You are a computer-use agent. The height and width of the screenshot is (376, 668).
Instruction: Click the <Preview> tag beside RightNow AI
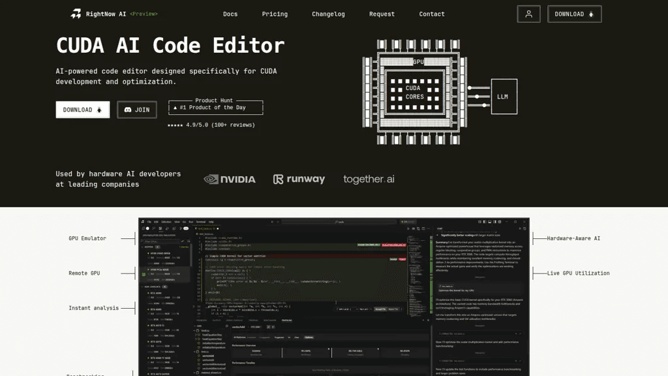(144, 14)
